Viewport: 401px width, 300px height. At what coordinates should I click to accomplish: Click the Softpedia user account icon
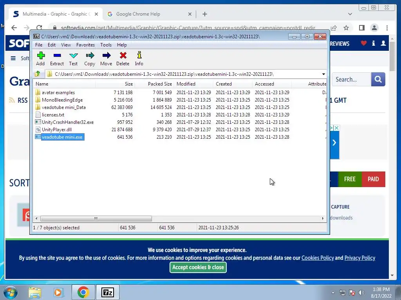[x=383, y=43]
